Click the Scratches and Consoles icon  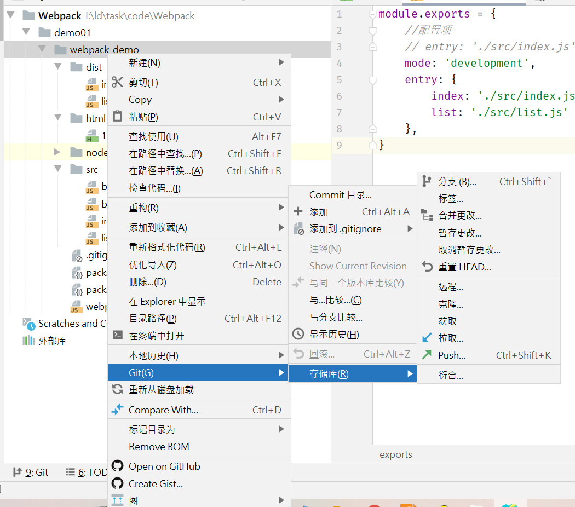click(x=29, y=324)
